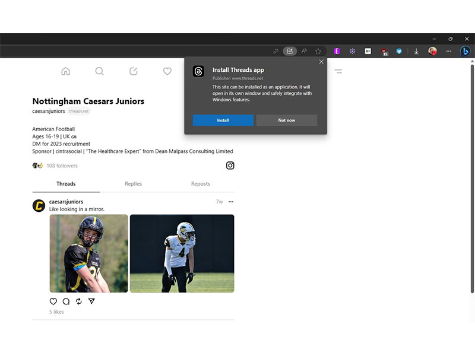
Task: Reply to the caesarsjuniors post
Action: 66,301
